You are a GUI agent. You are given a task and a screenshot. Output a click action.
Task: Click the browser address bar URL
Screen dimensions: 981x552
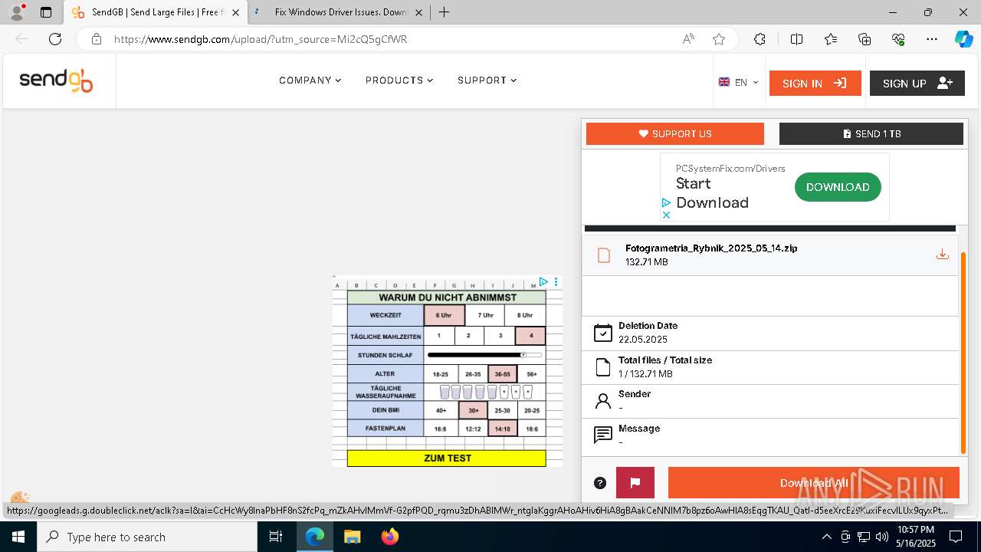(x=261, y=39)
